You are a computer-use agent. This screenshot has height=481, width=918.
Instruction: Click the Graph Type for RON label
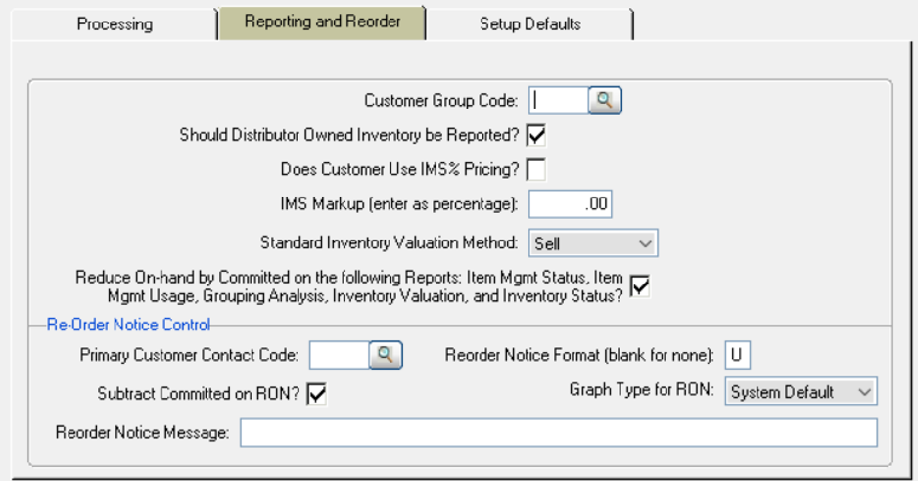(642, 390)
